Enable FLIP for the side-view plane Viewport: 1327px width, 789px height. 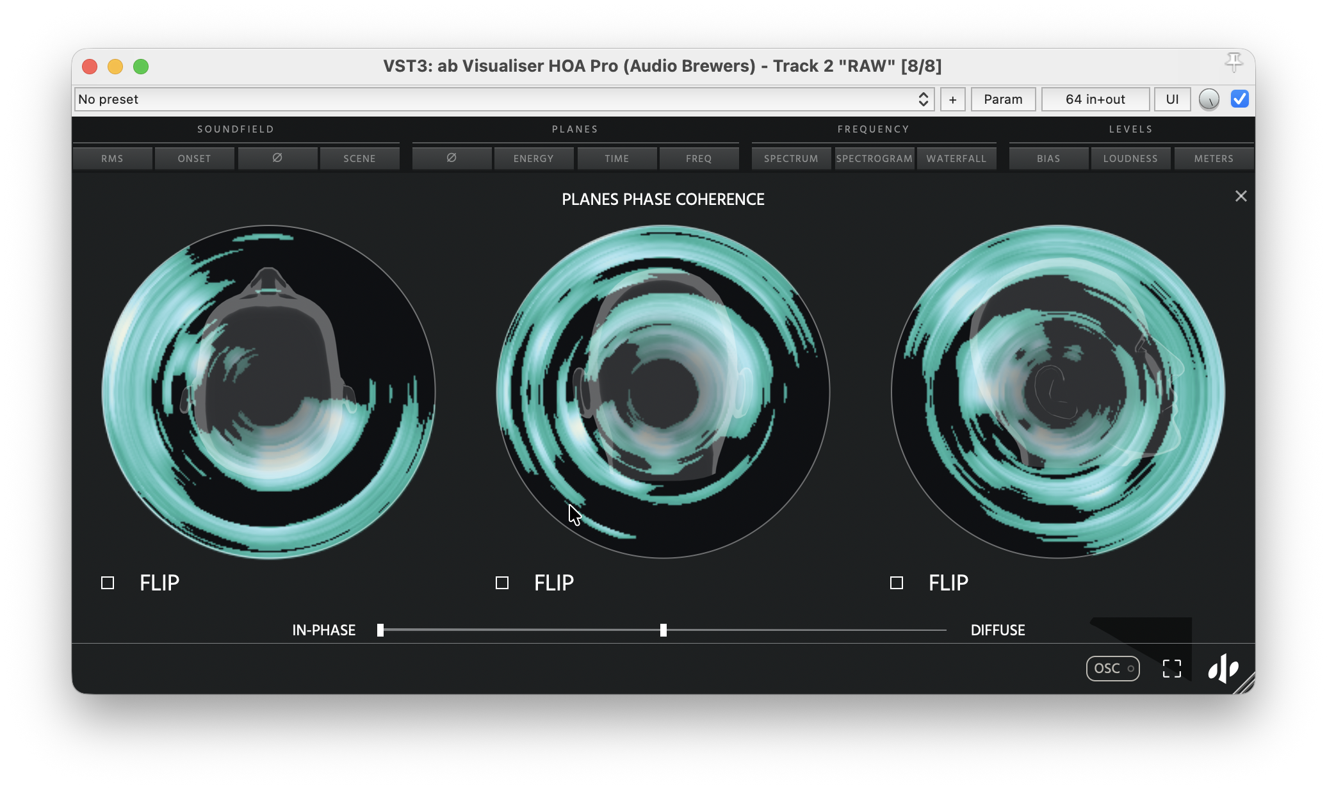coord(897,583)
